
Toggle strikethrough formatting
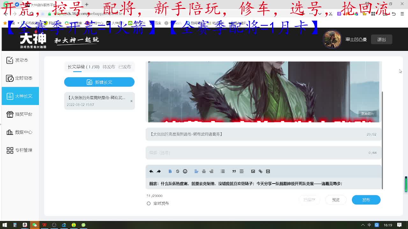178,171
